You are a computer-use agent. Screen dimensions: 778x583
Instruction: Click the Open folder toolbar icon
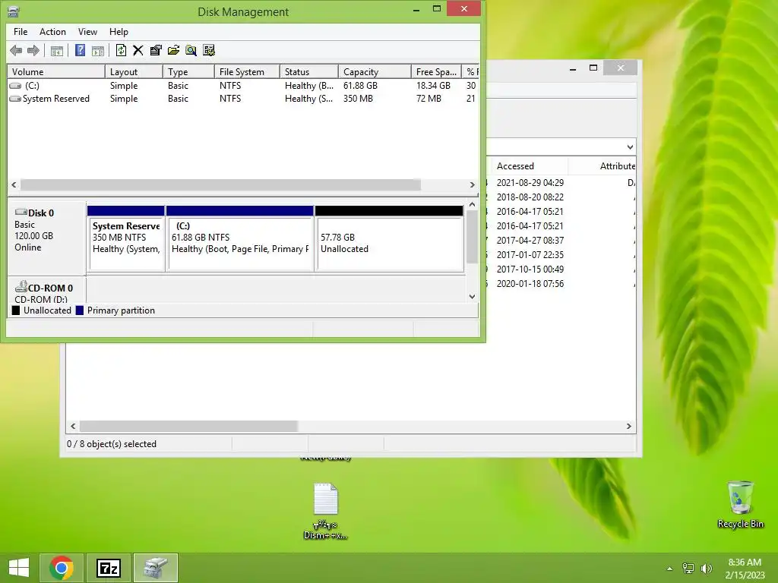point(173,50)
